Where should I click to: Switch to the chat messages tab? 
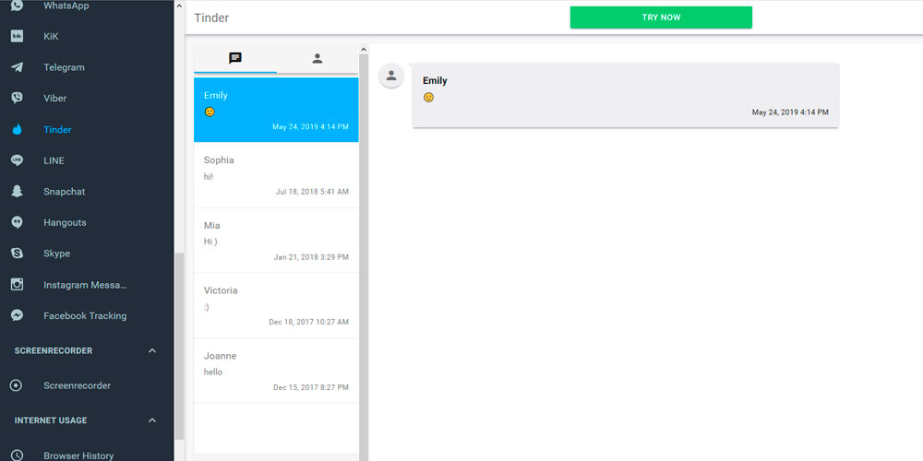coord(235,58)
